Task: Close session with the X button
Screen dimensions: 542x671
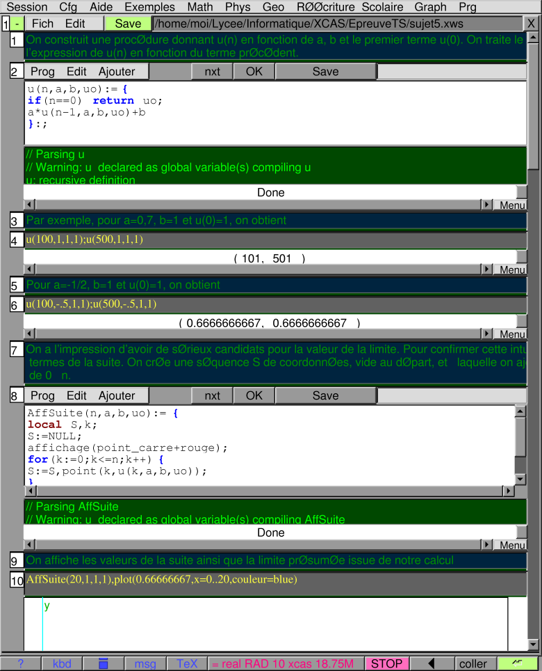Action: tap(531, 24)
